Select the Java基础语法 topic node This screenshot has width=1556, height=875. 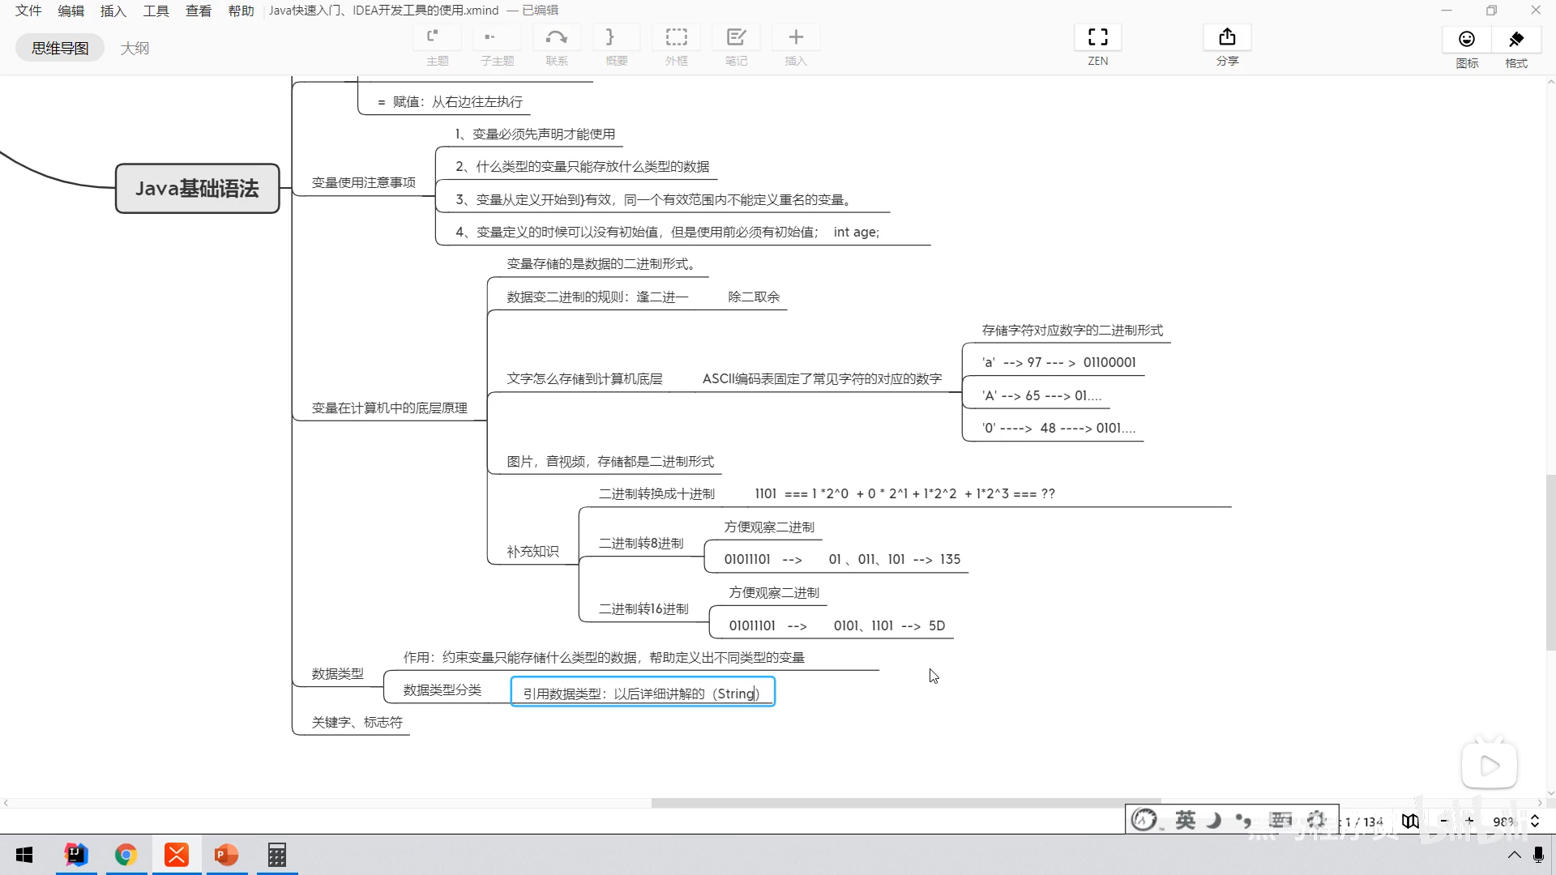[x=197, y=189]
